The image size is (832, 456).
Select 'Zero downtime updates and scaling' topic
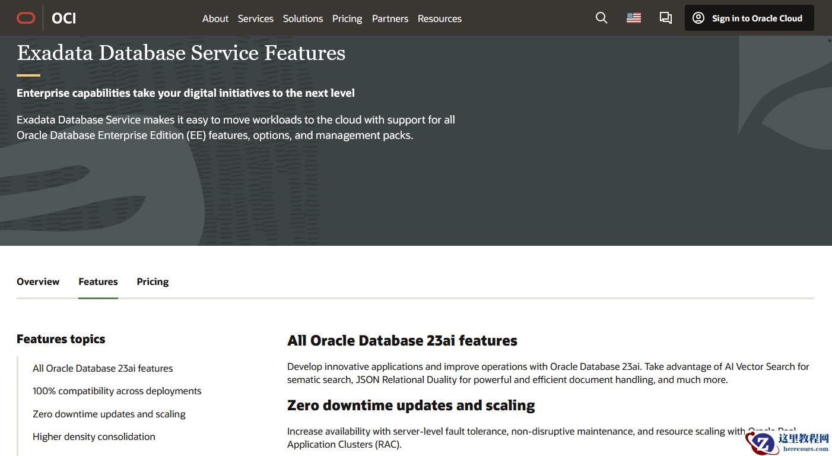pyautogui.click(x=109, y=414)
